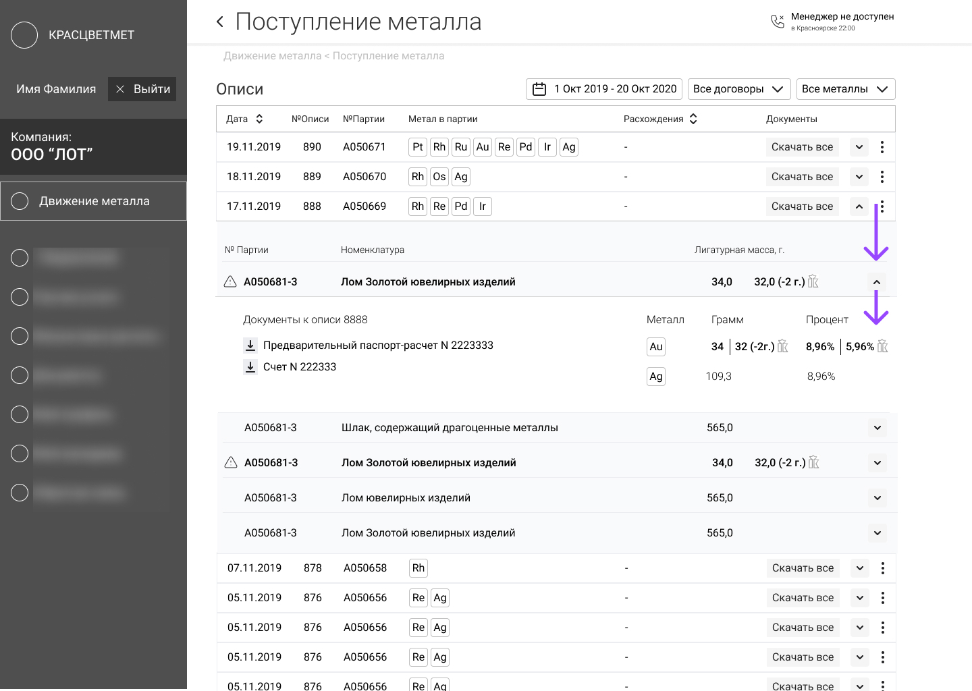This screenshot has width=972, height=691.
Task: Download Предварительный паспорт-расчет via its arrow icon
Action: pyautogui.click(x=250, y=345)
